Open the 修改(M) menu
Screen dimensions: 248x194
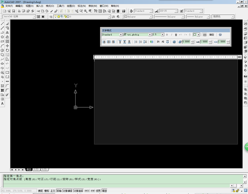click(x=93, y=6)
